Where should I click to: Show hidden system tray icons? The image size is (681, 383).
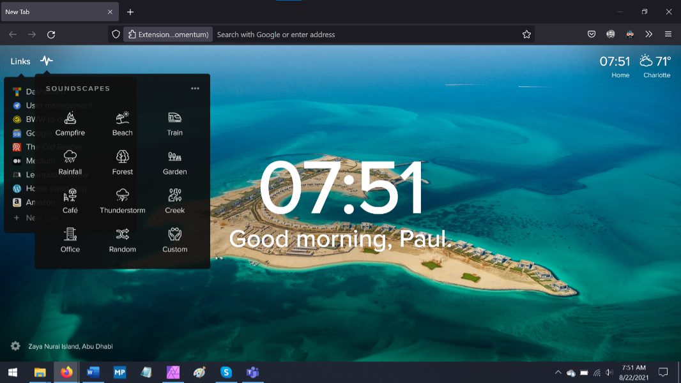[558, 372]
